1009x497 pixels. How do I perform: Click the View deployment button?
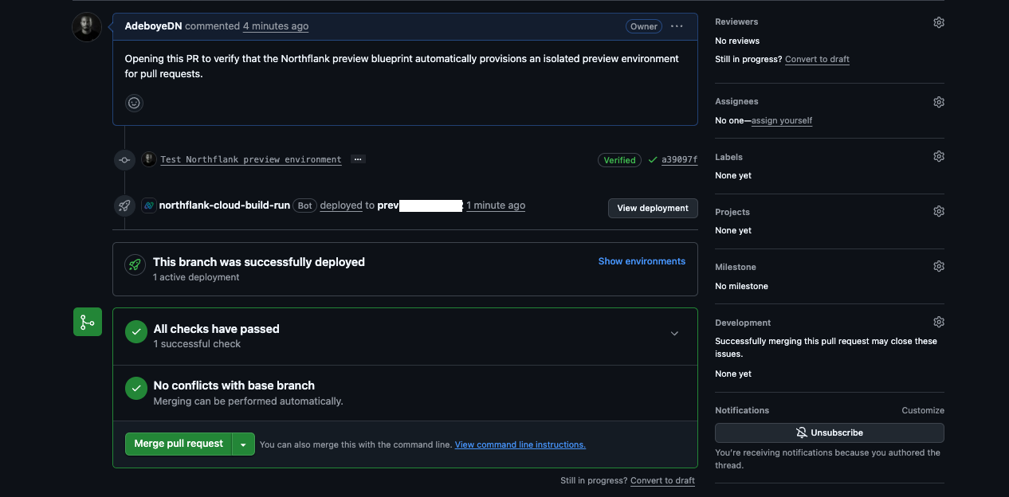653,208
